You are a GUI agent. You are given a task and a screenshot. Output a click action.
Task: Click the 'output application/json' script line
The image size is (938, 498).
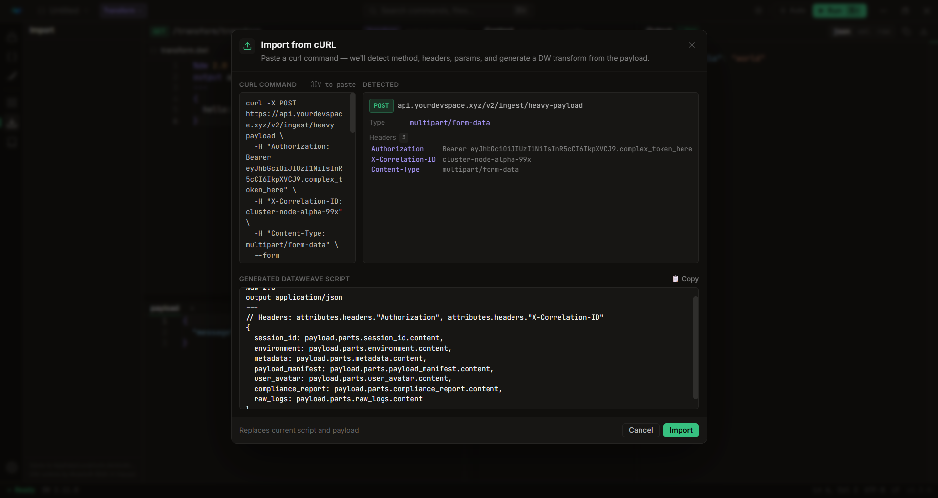[x=294, y=297]
